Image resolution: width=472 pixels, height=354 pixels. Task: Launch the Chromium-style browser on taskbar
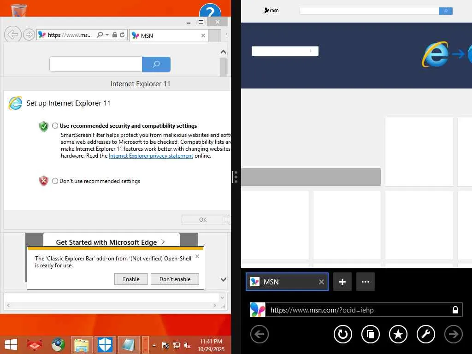(x=58, y=345)
